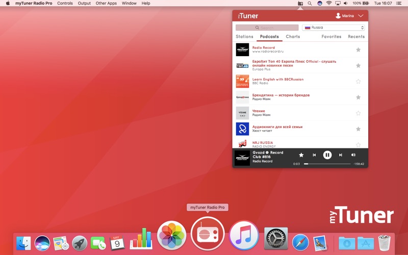
Task: Open the Recents tab
Action: click(x=356, y=36)
